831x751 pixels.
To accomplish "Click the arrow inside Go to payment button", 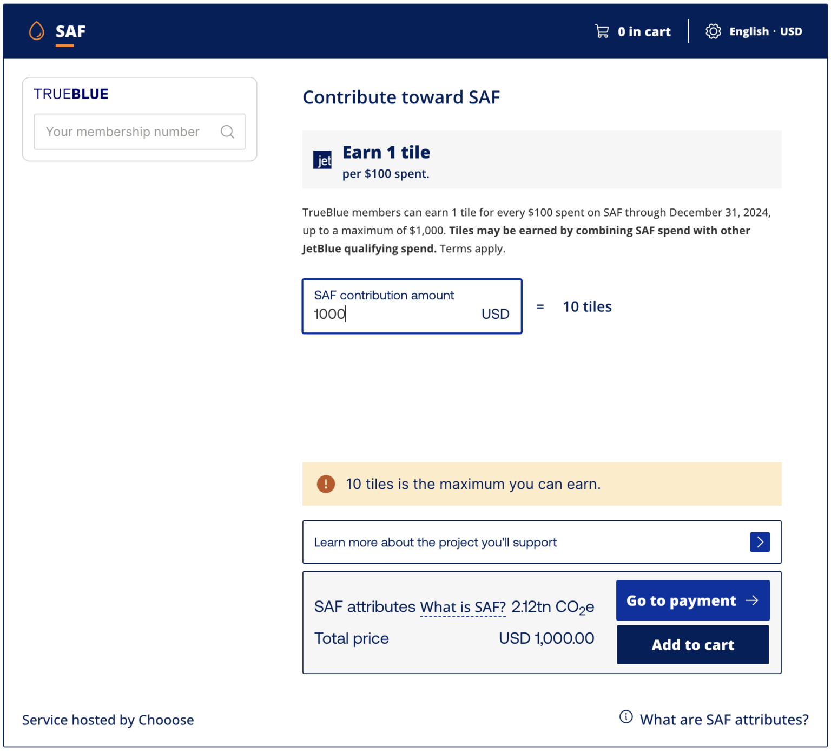I will (752, 600).
